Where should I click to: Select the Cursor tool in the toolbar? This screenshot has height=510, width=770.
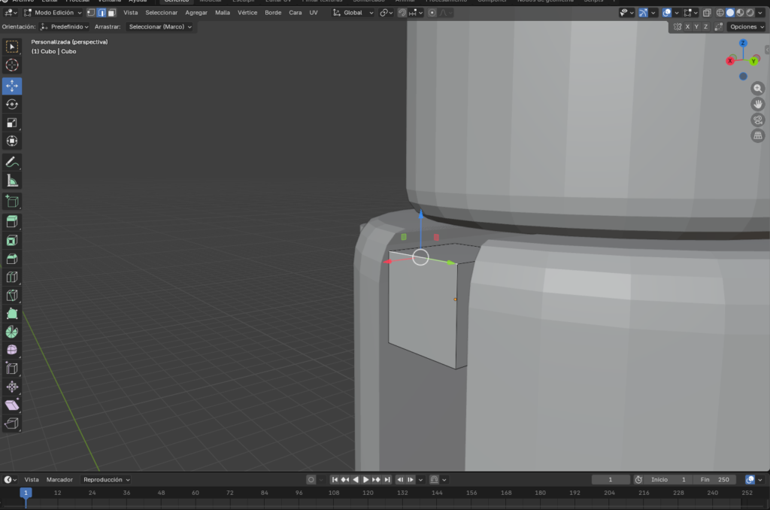click(x=12, y=65)
